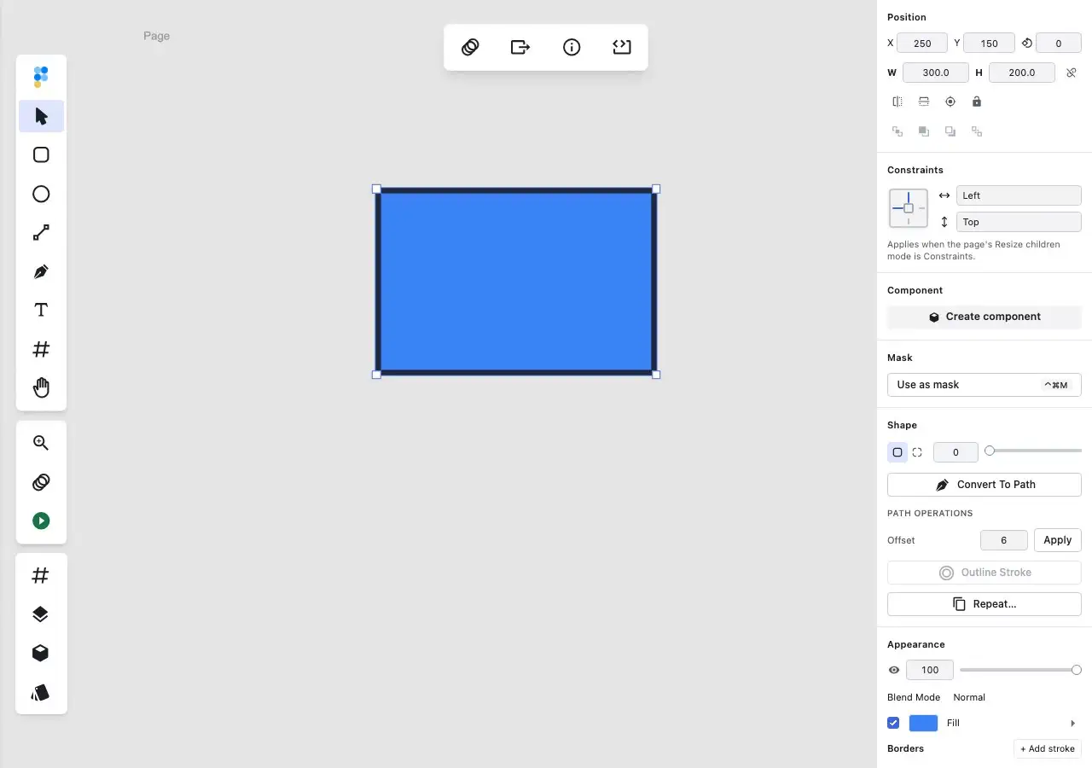Click the rotation angle field

(x=1059, y=43)
